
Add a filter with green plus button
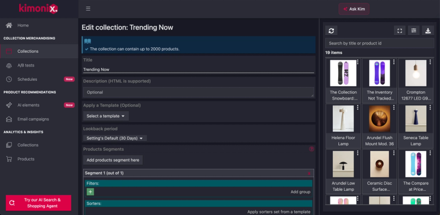coord(90,192)
